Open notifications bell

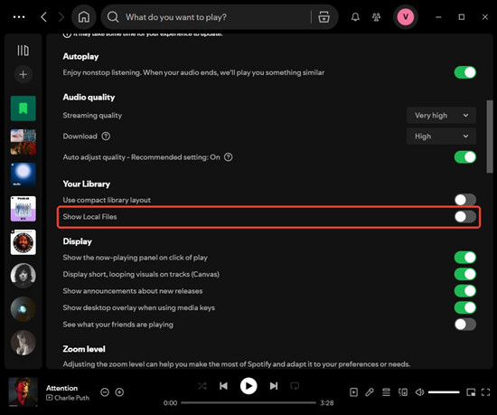[355, 17]
